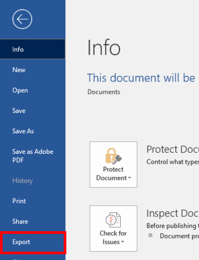This screenshot has height=260, width=199.
Task: Click the "Control what types" description text
Action: (x=172, y=162)
